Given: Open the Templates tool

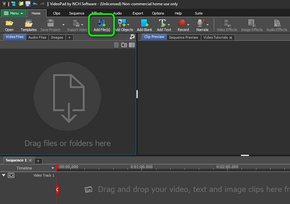Looking at the screenshot, I should point(29,25).
